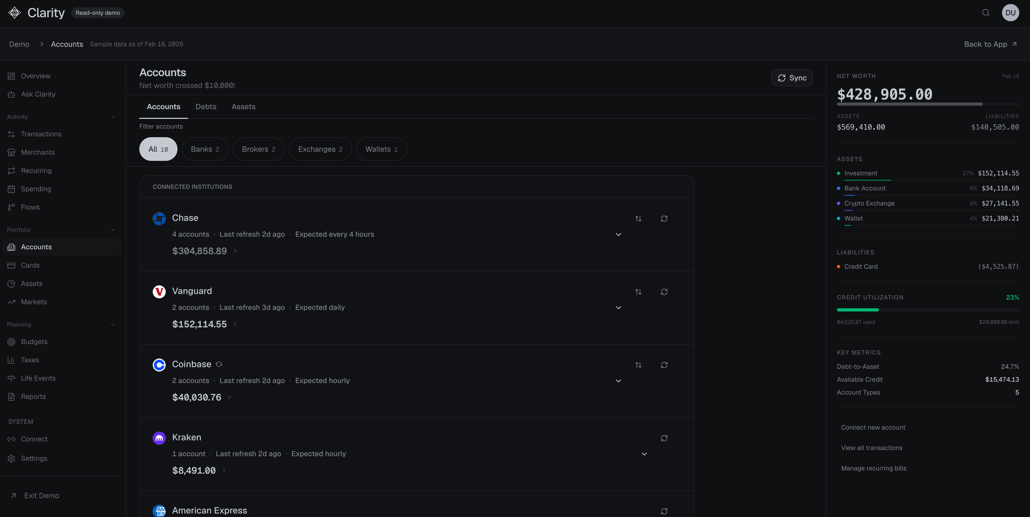Image resolution: width=1030 pixels, height=517 pixels.
Task: Open Transactions in the sidebar
Action: pos(41,134)
